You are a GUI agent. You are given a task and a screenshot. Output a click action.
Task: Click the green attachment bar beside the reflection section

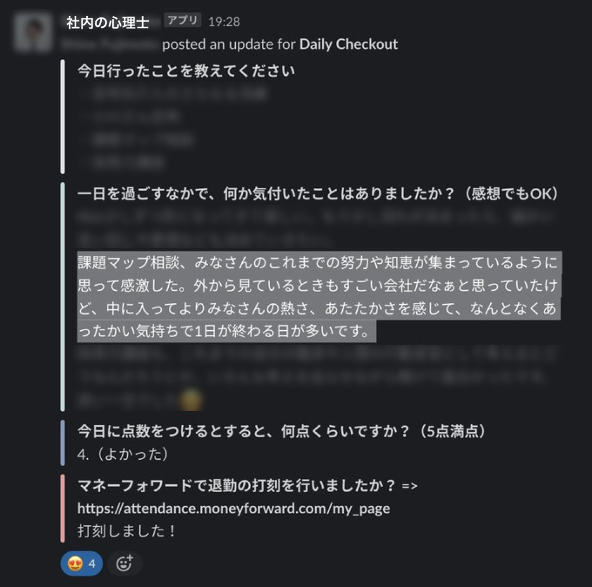point(62,297)
